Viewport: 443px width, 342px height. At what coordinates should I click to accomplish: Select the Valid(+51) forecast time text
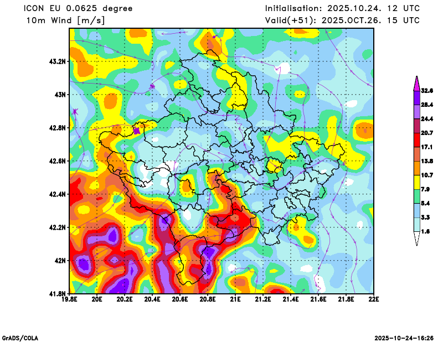pos(342,20)
